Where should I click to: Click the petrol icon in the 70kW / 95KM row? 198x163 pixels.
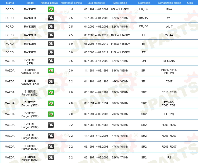click(x=51, y=114)
